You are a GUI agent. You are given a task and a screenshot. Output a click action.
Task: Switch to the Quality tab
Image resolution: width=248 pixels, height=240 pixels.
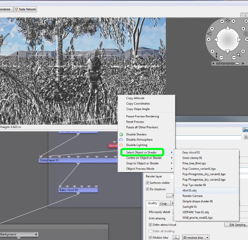click(152, 203)
